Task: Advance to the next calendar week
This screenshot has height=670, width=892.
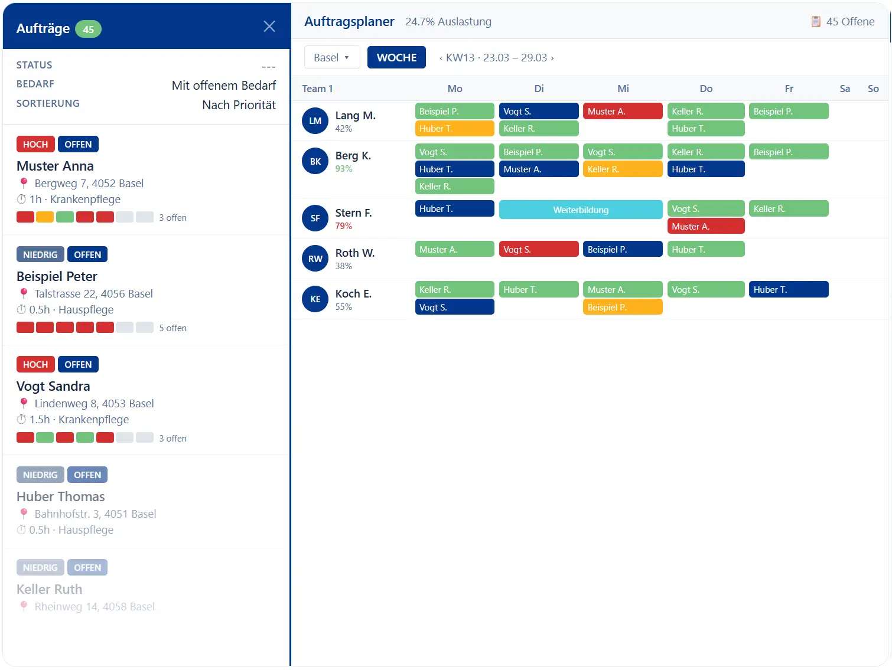Action: point(552,58)
